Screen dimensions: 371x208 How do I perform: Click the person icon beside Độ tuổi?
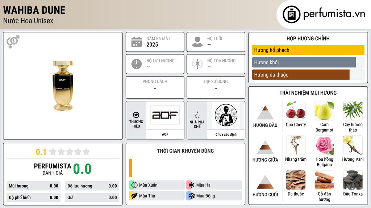pos(197,42)
